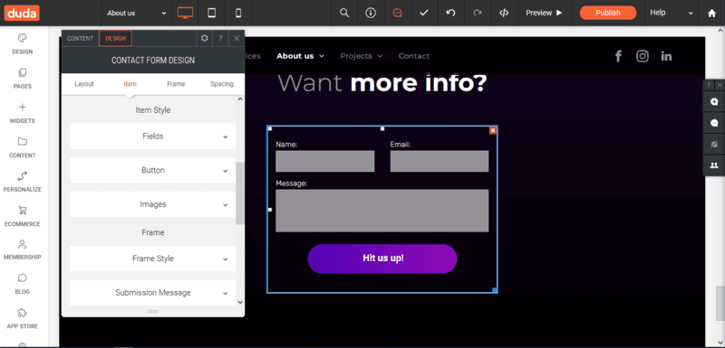The image size is (725, 348).
Task: Switch to tablet device view
Action: 212,13
